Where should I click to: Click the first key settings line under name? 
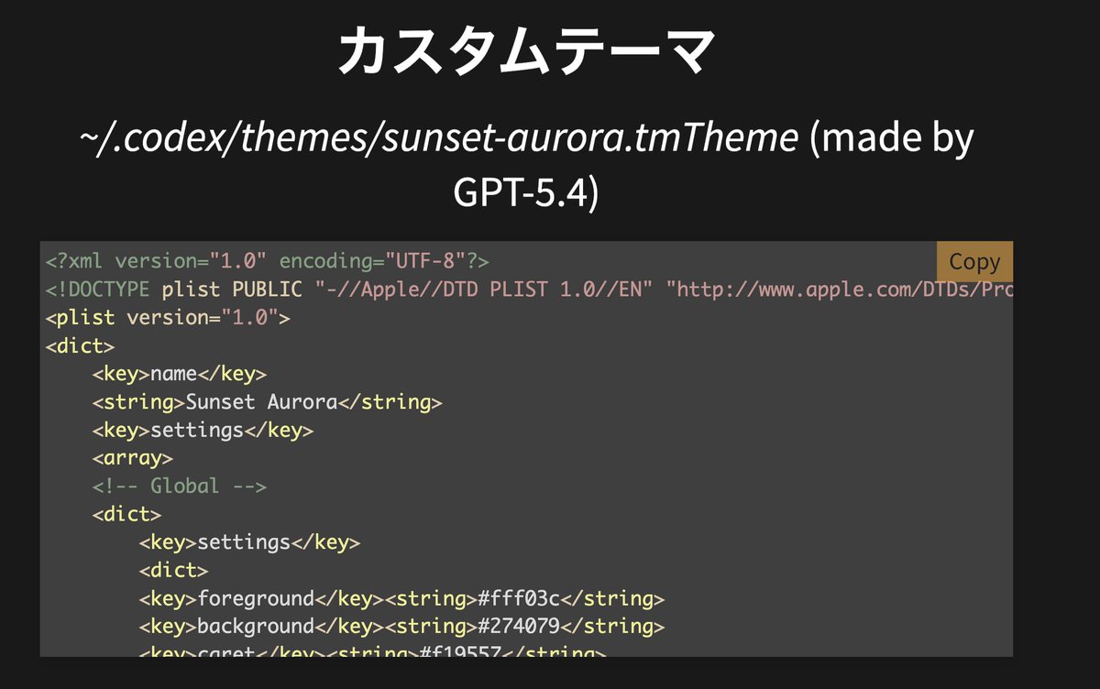pos(203,430)
